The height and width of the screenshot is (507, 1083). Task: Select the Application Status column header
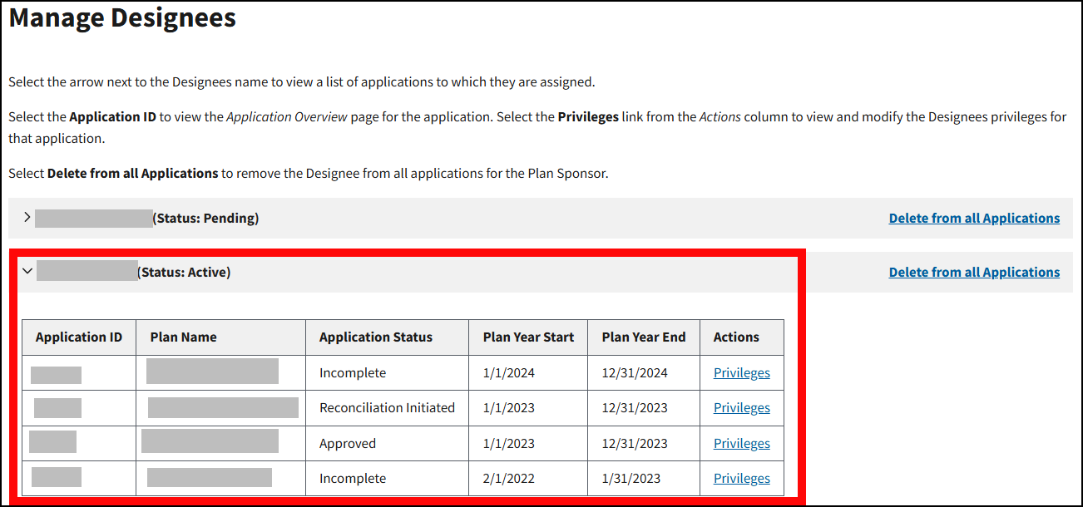coord(376,337)
